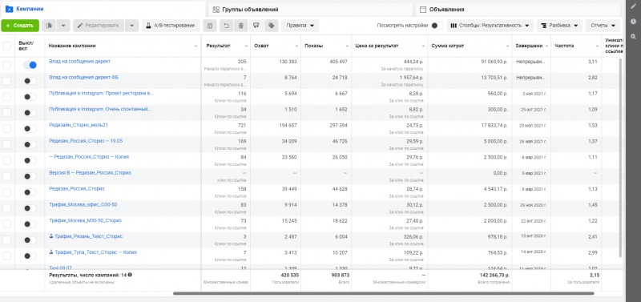Click the A/B-тестирование button
The height and width of the screenshot is (302, 641).
pos(171,26)
